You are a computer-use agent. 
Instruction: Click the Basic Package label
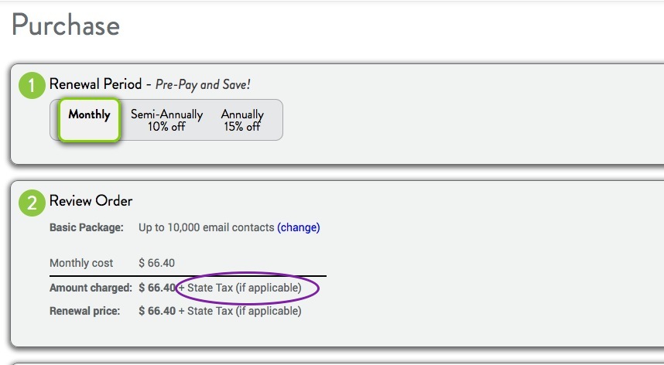click(87, 227)
